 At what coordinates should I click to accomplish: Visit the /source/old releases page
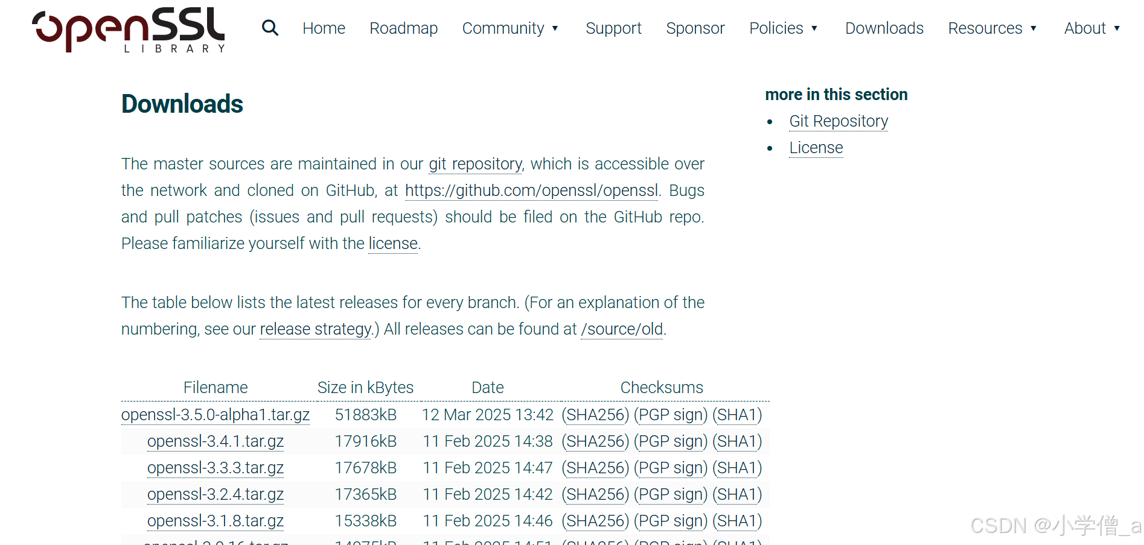click(621, 329)
